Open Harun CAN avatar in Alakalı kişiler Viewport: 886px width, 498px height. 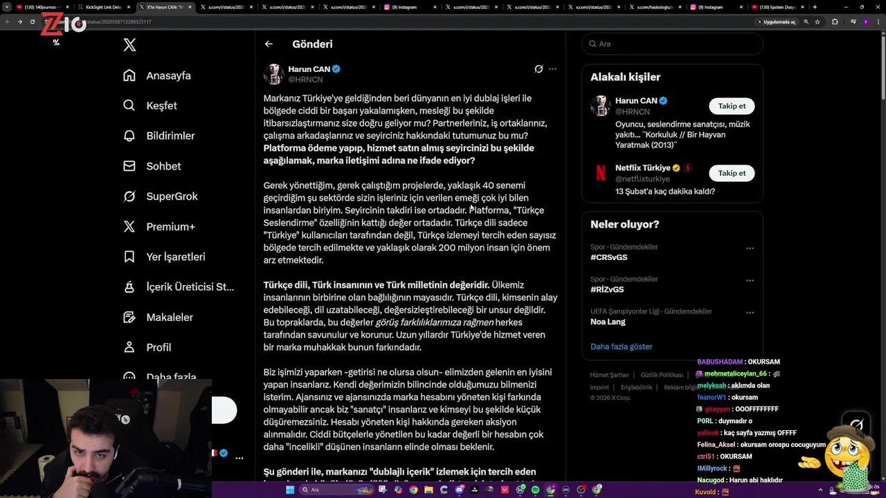[600, 106]
